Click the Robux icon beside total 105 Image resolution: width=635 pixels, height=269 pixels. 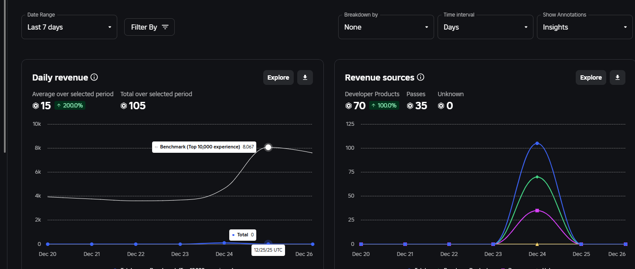124,106
